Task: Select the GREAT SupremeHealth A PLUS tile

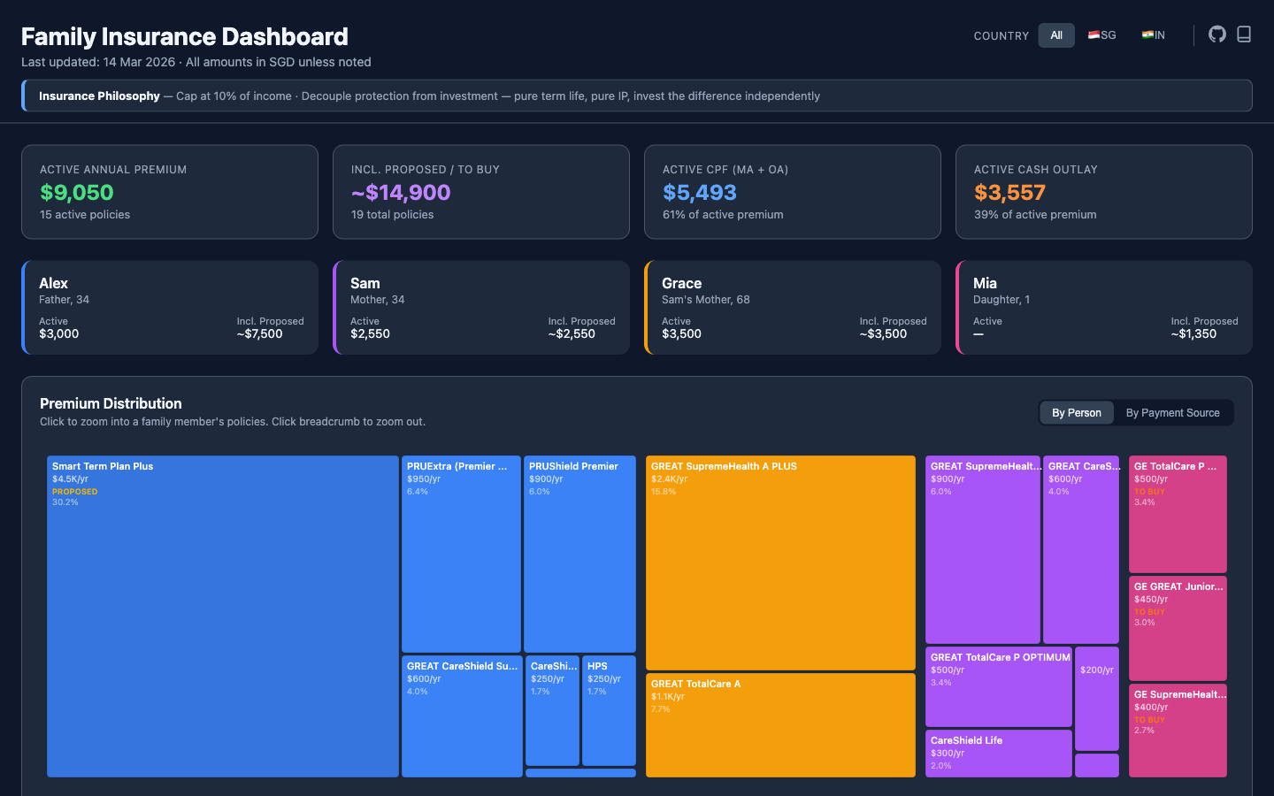Action: [x=780, y=562]
